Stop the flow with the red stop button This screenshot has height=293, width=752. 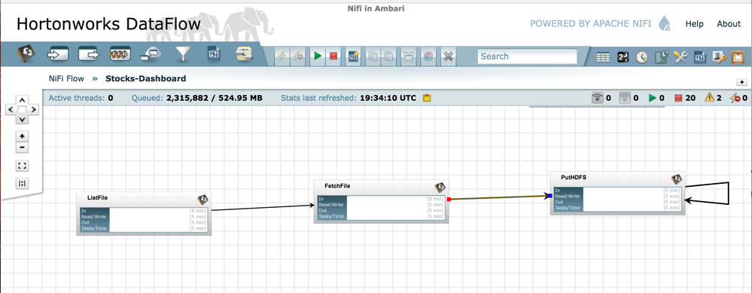pos(333,56)
